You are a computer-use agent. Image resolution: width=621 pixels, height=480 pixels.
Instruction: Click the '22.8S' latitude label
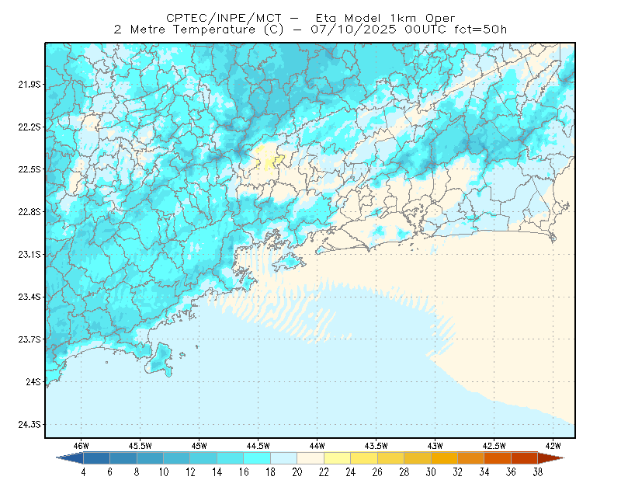(x=29, y=212)
